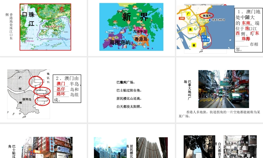The width and height of the screenshot is (263, 158).
Task: Click vertical text 巴士贴过 beside signboard photo
Action: [12, 151]
